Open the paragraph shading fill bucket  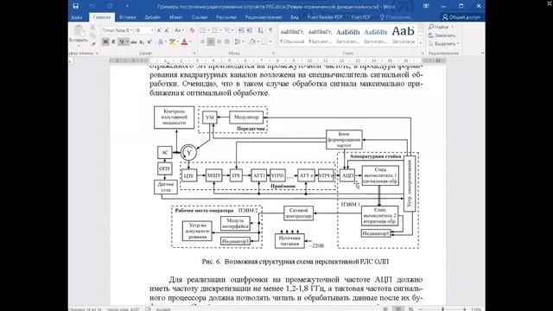tap(252, 42)
